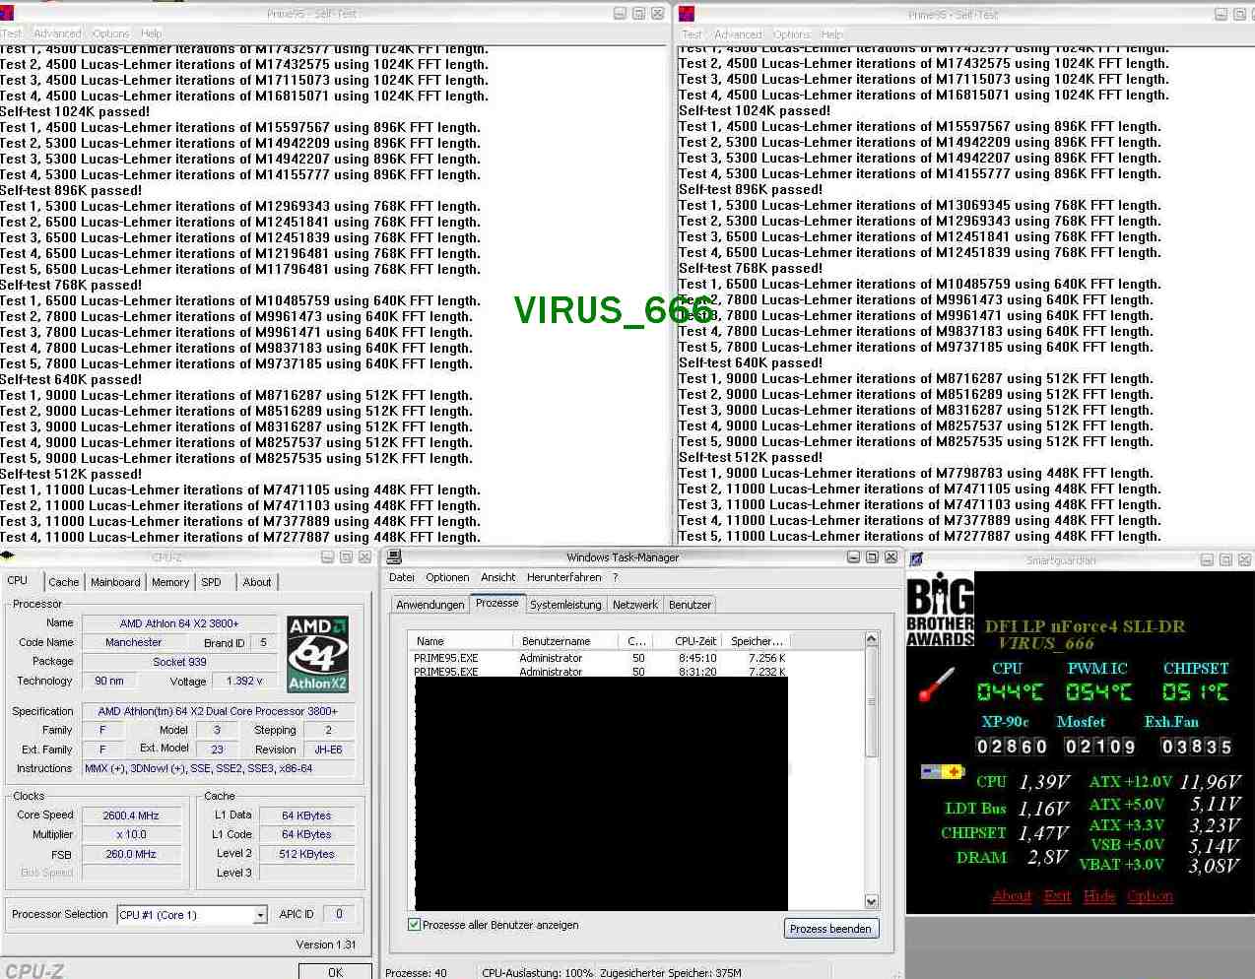Open the Herunterfahren menu in Task-Manager
The height and width of the screenshot is (979, 1255).
click(x=564, y=577)
